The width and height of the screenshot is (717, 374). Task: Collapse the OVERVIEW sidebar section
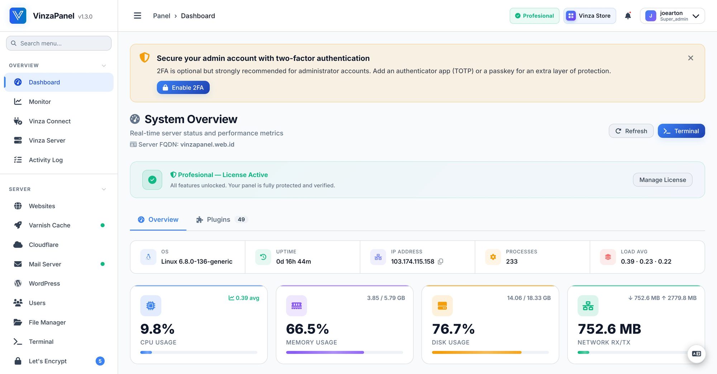[x=104, y=66]
